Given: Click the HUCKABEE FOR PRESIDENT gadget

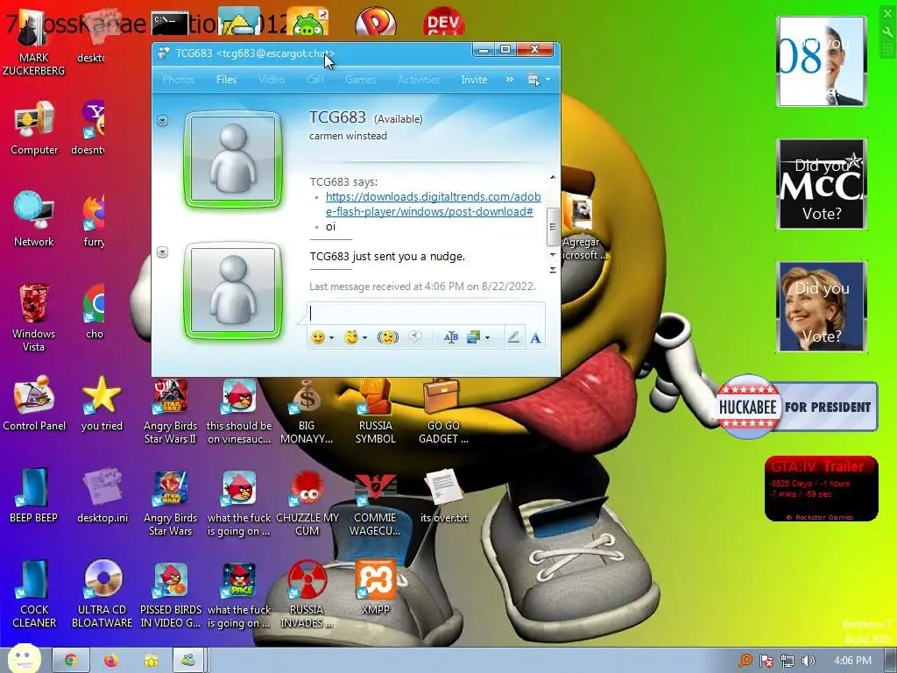Looking at the screenshot, I should click(x=796, y=407).
